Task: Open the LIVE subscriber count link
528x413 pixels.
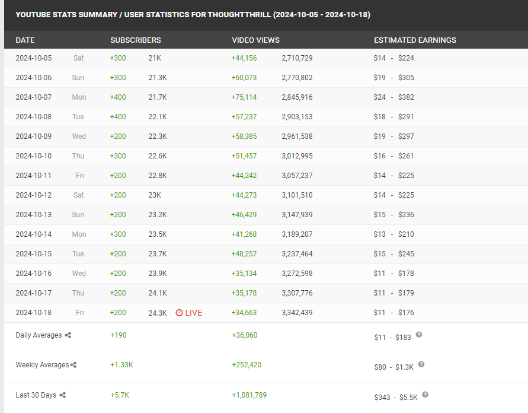Action: click(x=194, y=313)
